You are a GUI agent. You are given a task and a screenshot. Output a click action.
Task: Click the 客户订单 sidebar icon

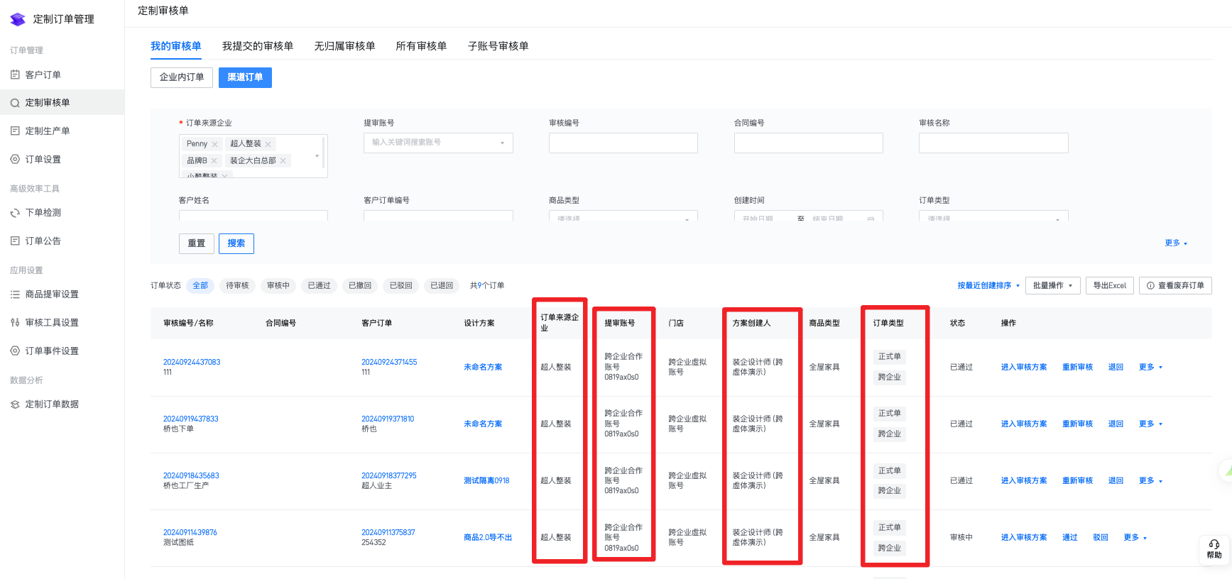click(x=15, y=75)
